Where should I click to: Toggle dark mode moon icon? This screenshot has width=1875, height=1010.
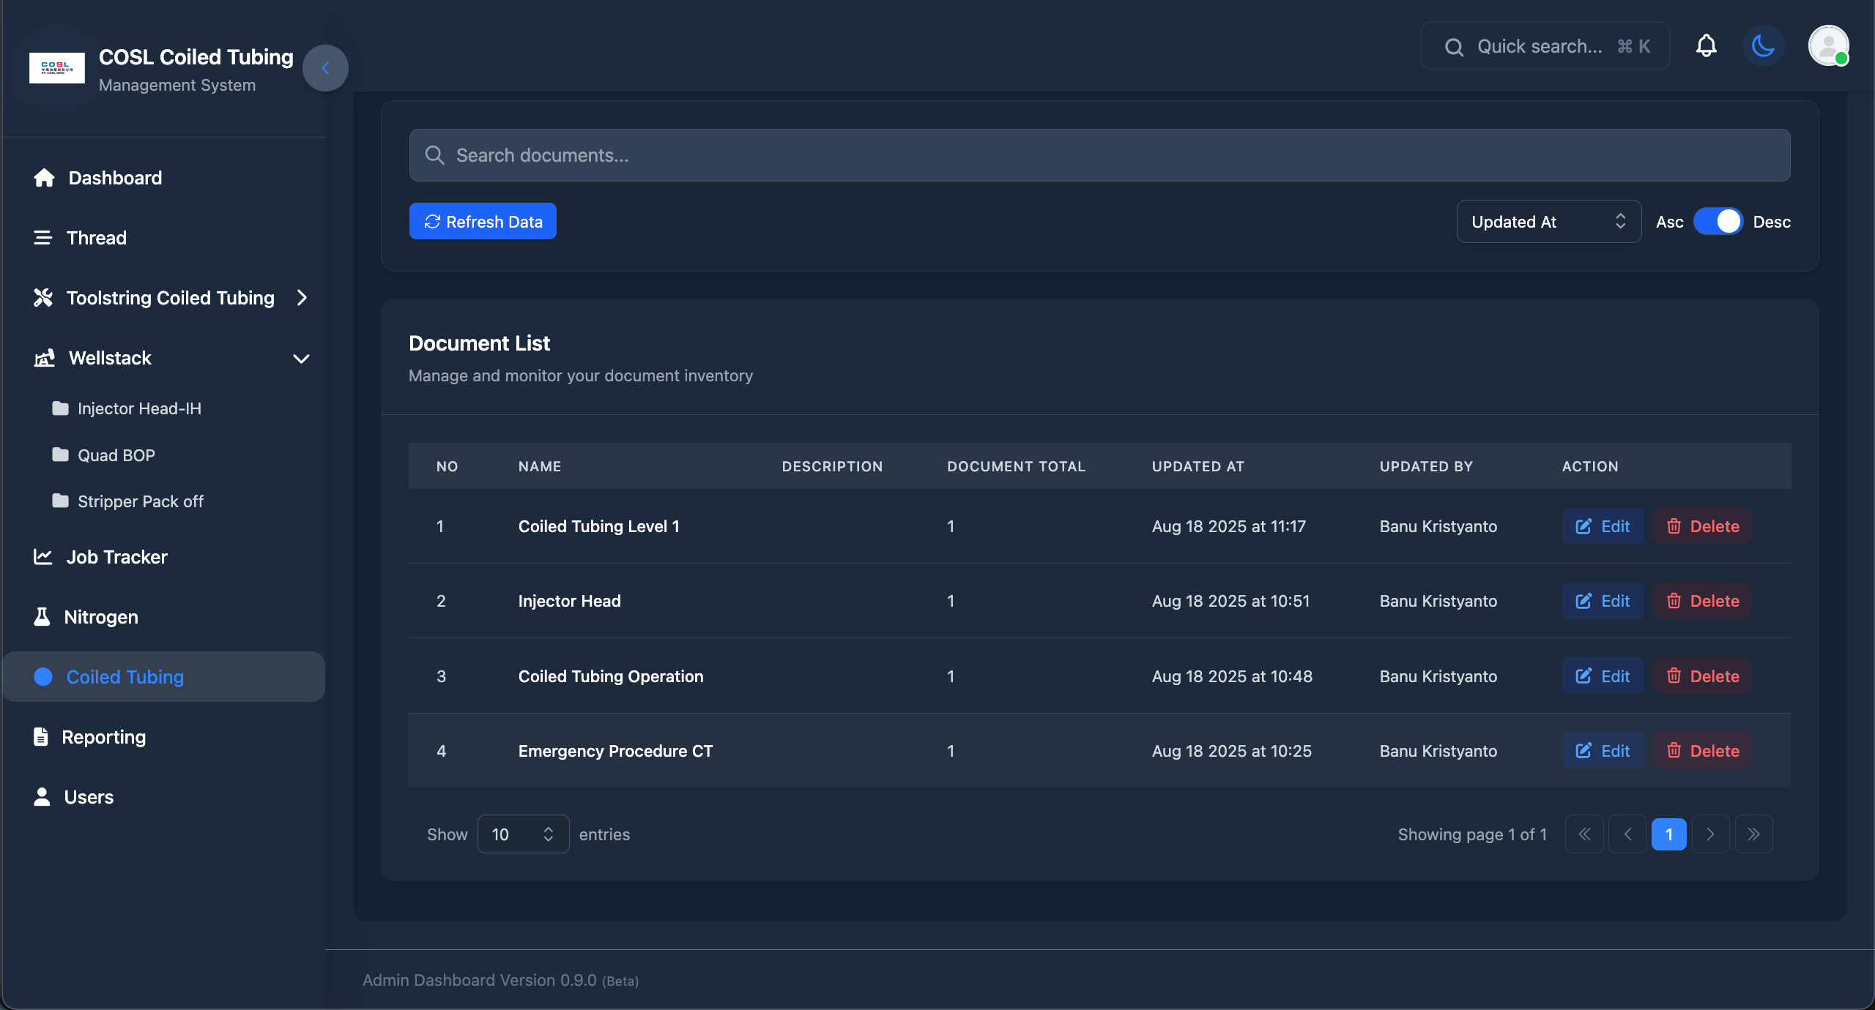(x=1763, y=46)
